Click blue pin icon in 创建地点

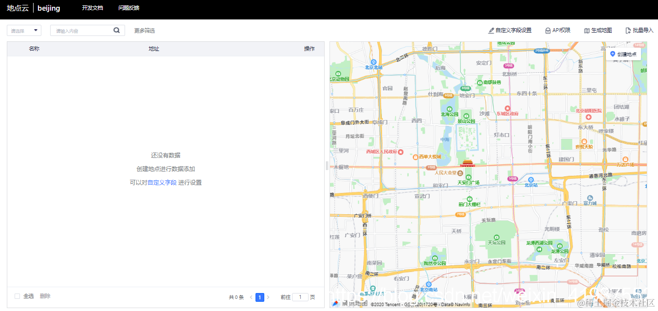point(613,54)
